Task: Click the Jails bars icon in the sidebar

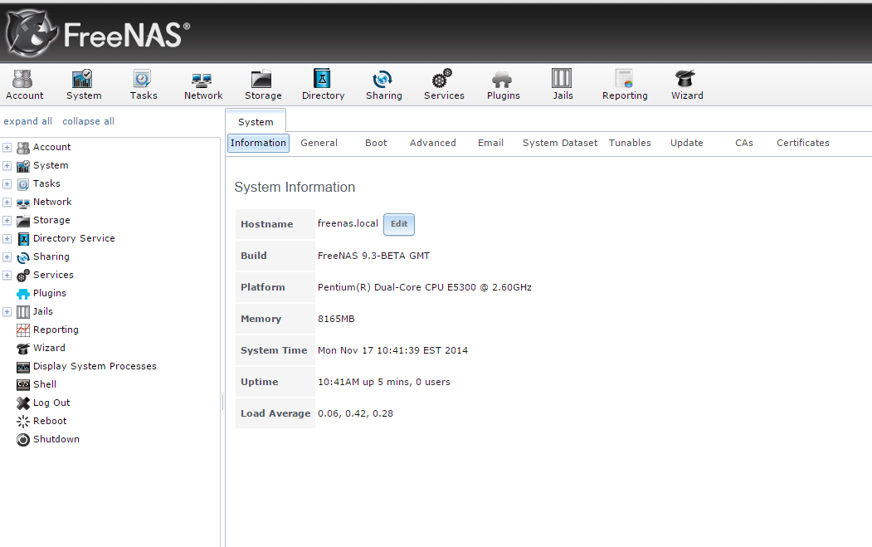Action: 22,311
